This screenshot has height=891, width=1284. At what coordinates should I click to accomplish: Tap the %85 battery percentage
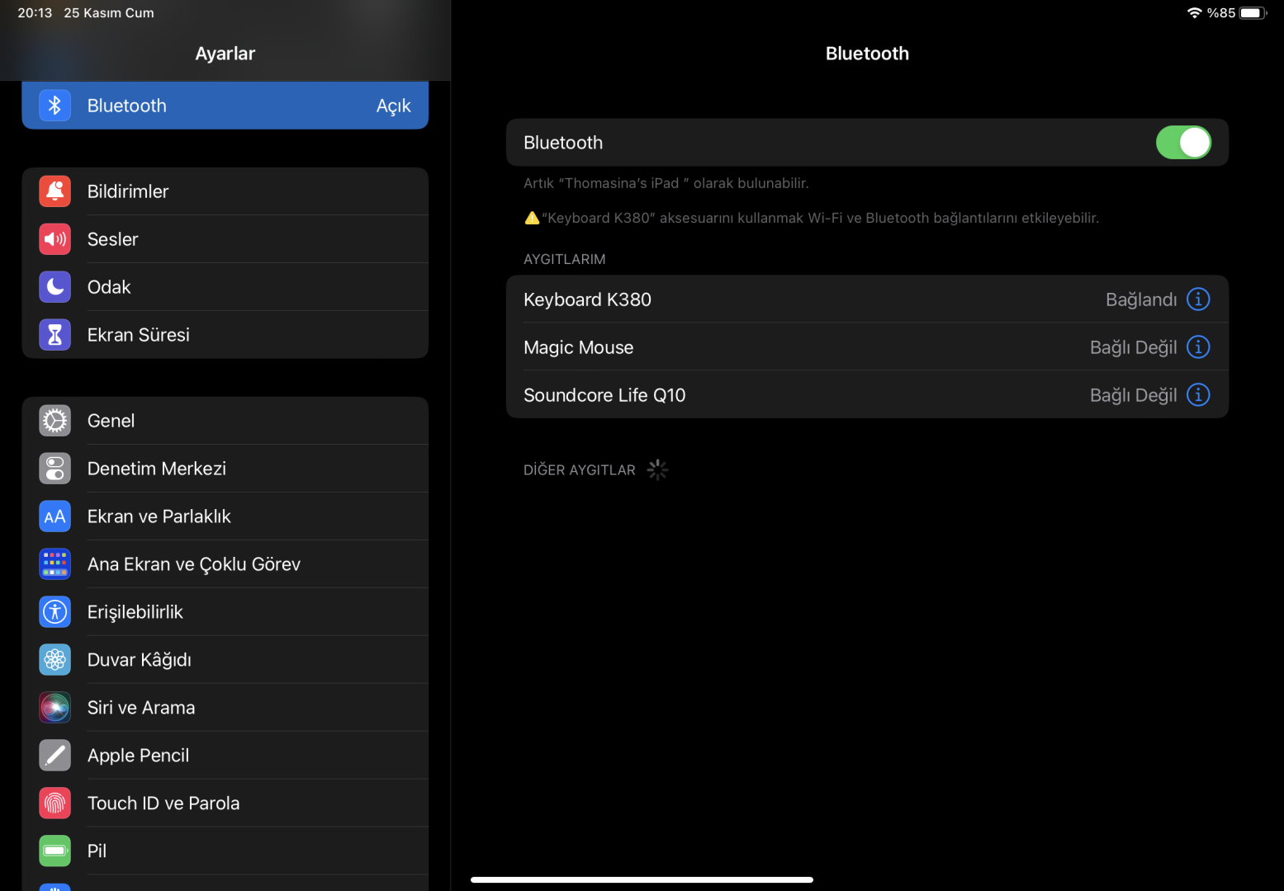1221,13
